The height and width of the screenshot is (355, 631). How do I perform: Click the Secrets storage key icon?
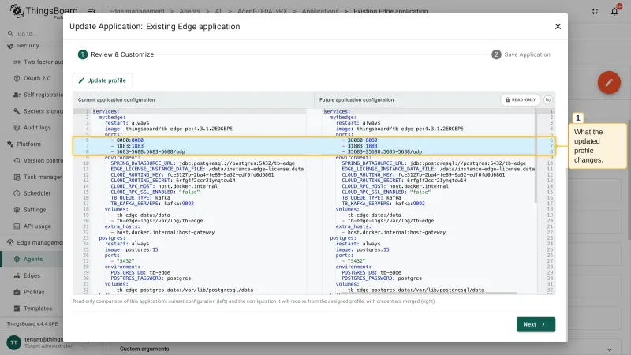pos(17,111)
